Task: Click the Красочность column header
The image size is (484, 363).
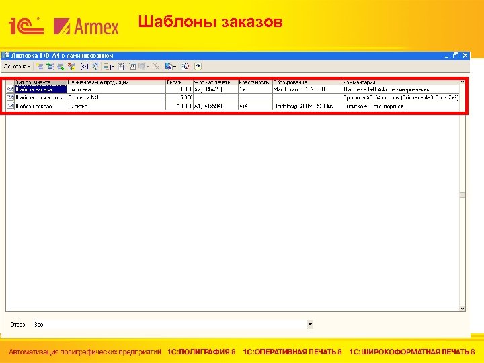Action: [x=255, y=83]
